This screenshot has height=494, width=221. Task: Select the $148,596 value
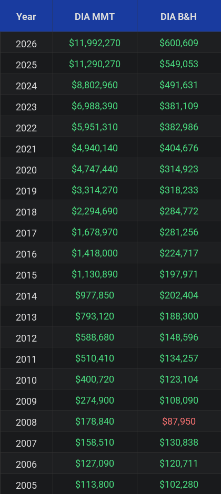tap(179, 337)
